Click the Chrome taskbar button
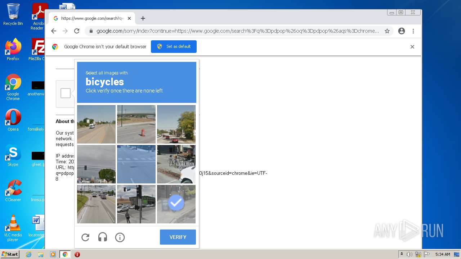The image size is (461, 259). (65, 254)
